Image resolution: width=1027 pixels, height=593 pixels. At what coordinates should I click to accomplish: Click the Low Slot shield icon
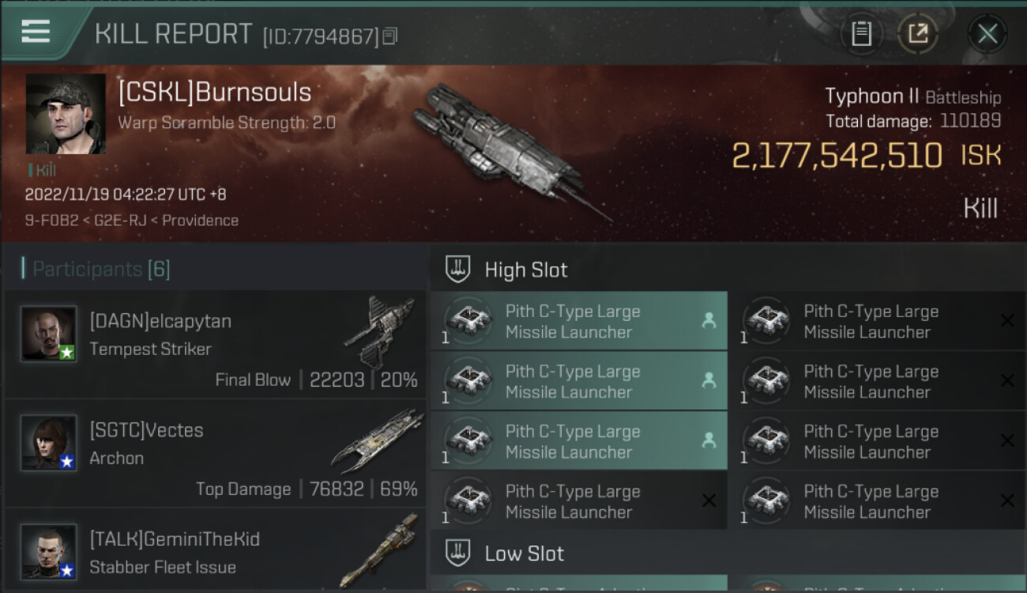[x=458, y=553]
